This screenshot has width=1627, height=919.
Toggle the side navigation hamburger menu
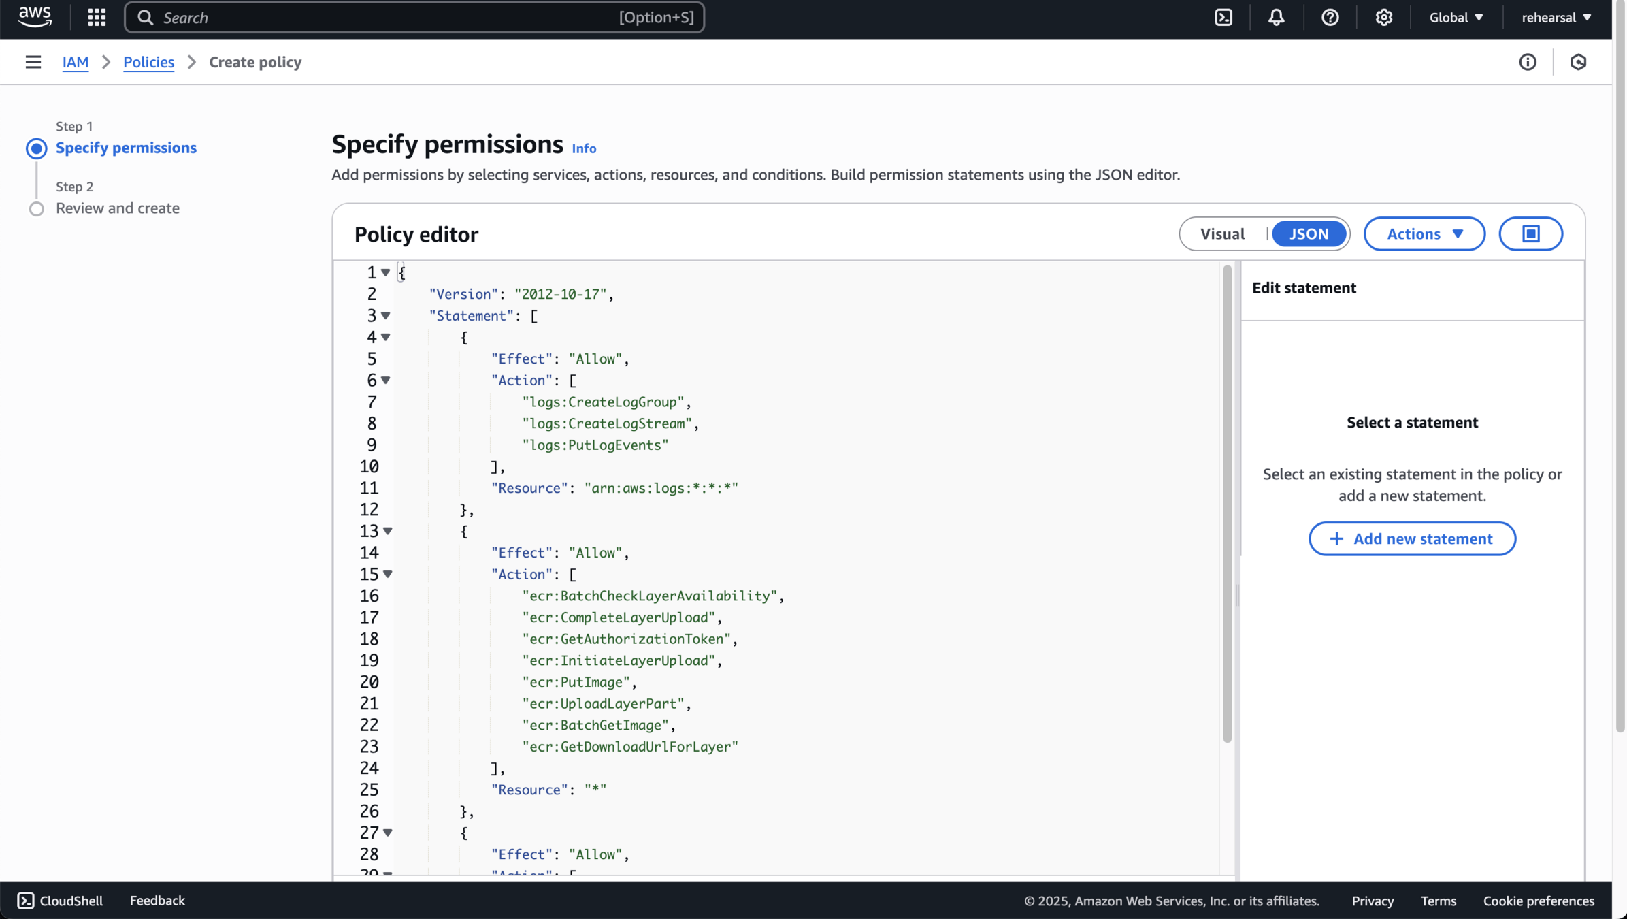pos(33,62)
